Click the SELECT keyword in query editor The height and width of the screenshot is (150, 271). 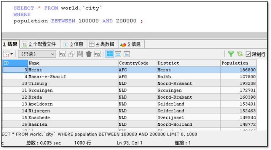[24, 8]
